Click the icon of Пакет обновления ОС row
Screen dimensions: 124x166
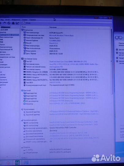(24, 38)
